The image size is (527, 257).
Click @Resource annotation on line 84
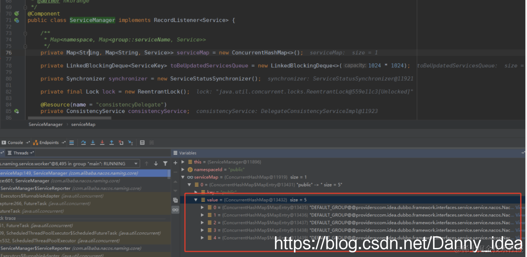point(55,105)
